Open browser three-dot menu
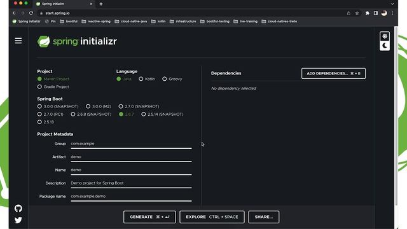Screen dimensions: 407x229 tap(392, 13)
